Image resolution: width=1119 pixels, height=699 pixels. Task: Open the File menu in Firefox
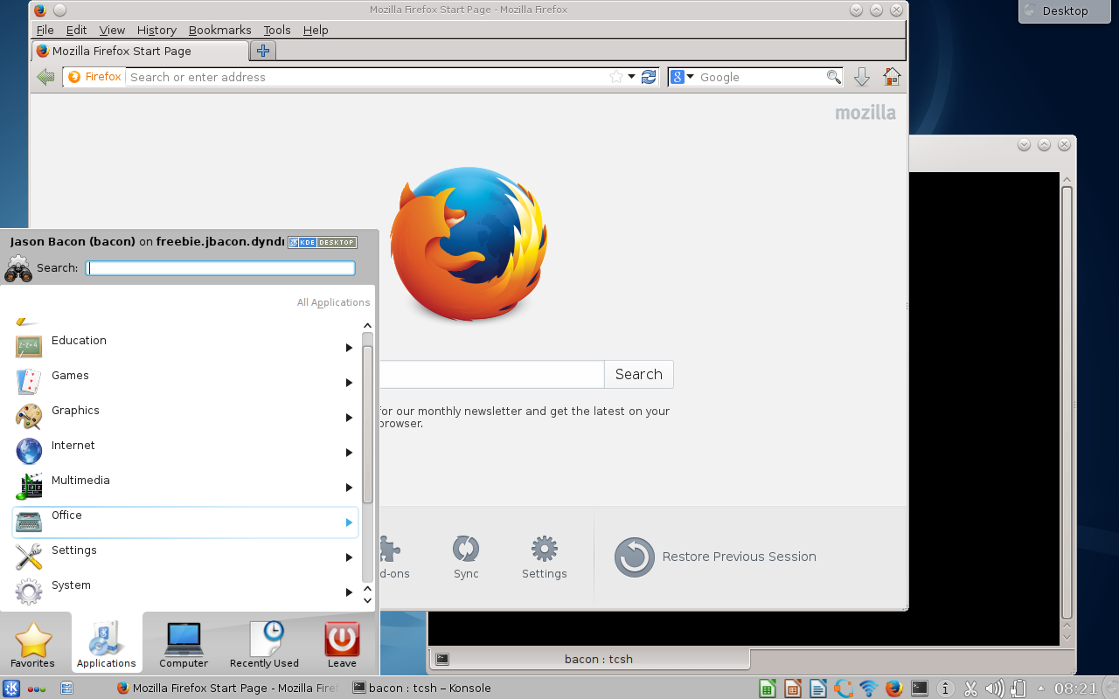point(45,30)
